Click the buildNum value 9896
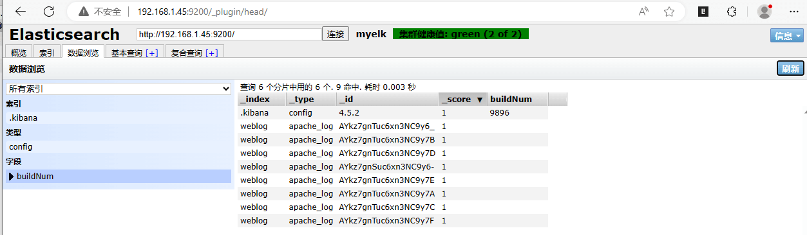 (500, 112)
